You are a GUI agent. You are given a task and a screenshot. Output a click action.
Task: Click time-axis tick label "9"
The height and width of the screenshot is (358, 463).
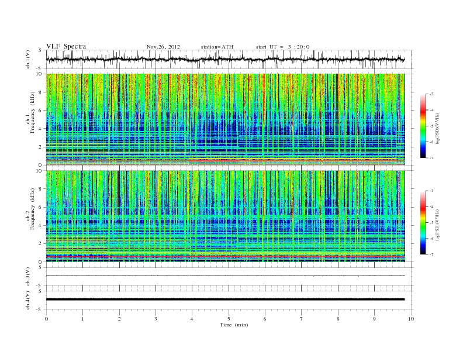coord(374,319)
